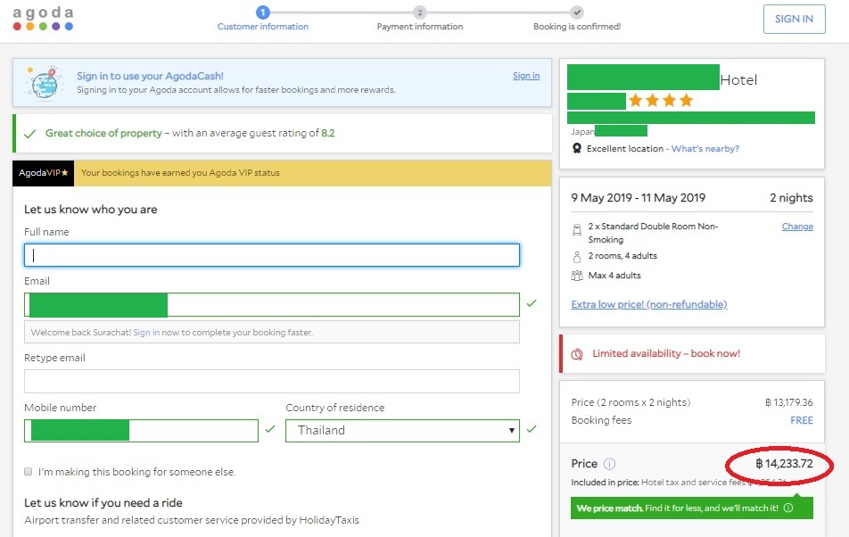
Task: Click the green checkmark beside Great choice of property
Action: [x=30, y=133]
